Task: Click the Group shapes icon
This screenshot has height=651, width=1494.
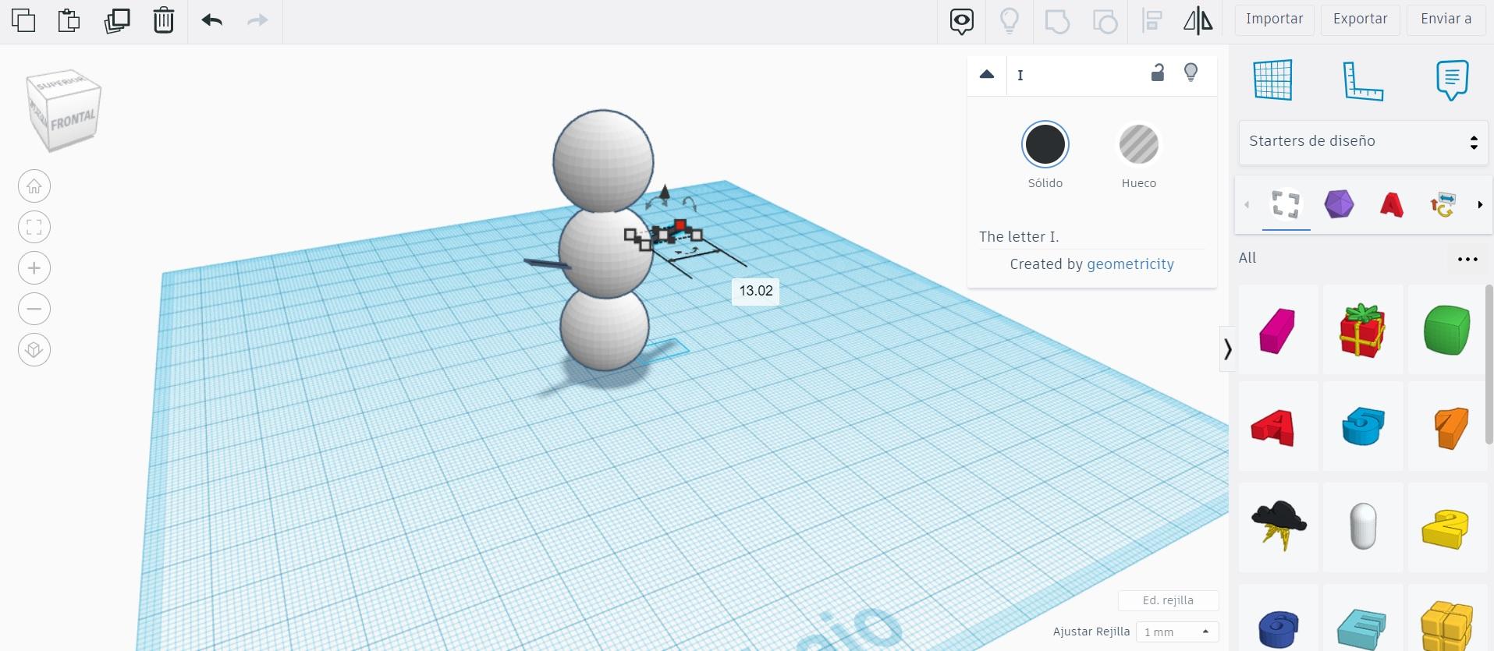Action: click(1057, 21)
